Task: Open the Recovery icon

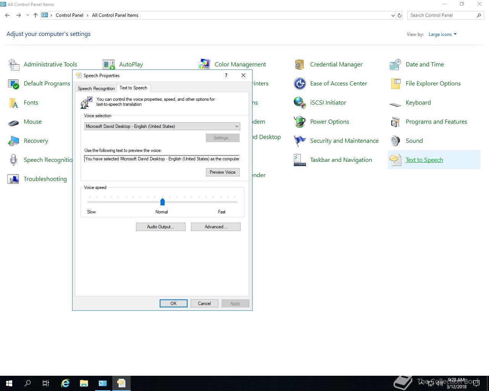Action: (x=13, y=141)
